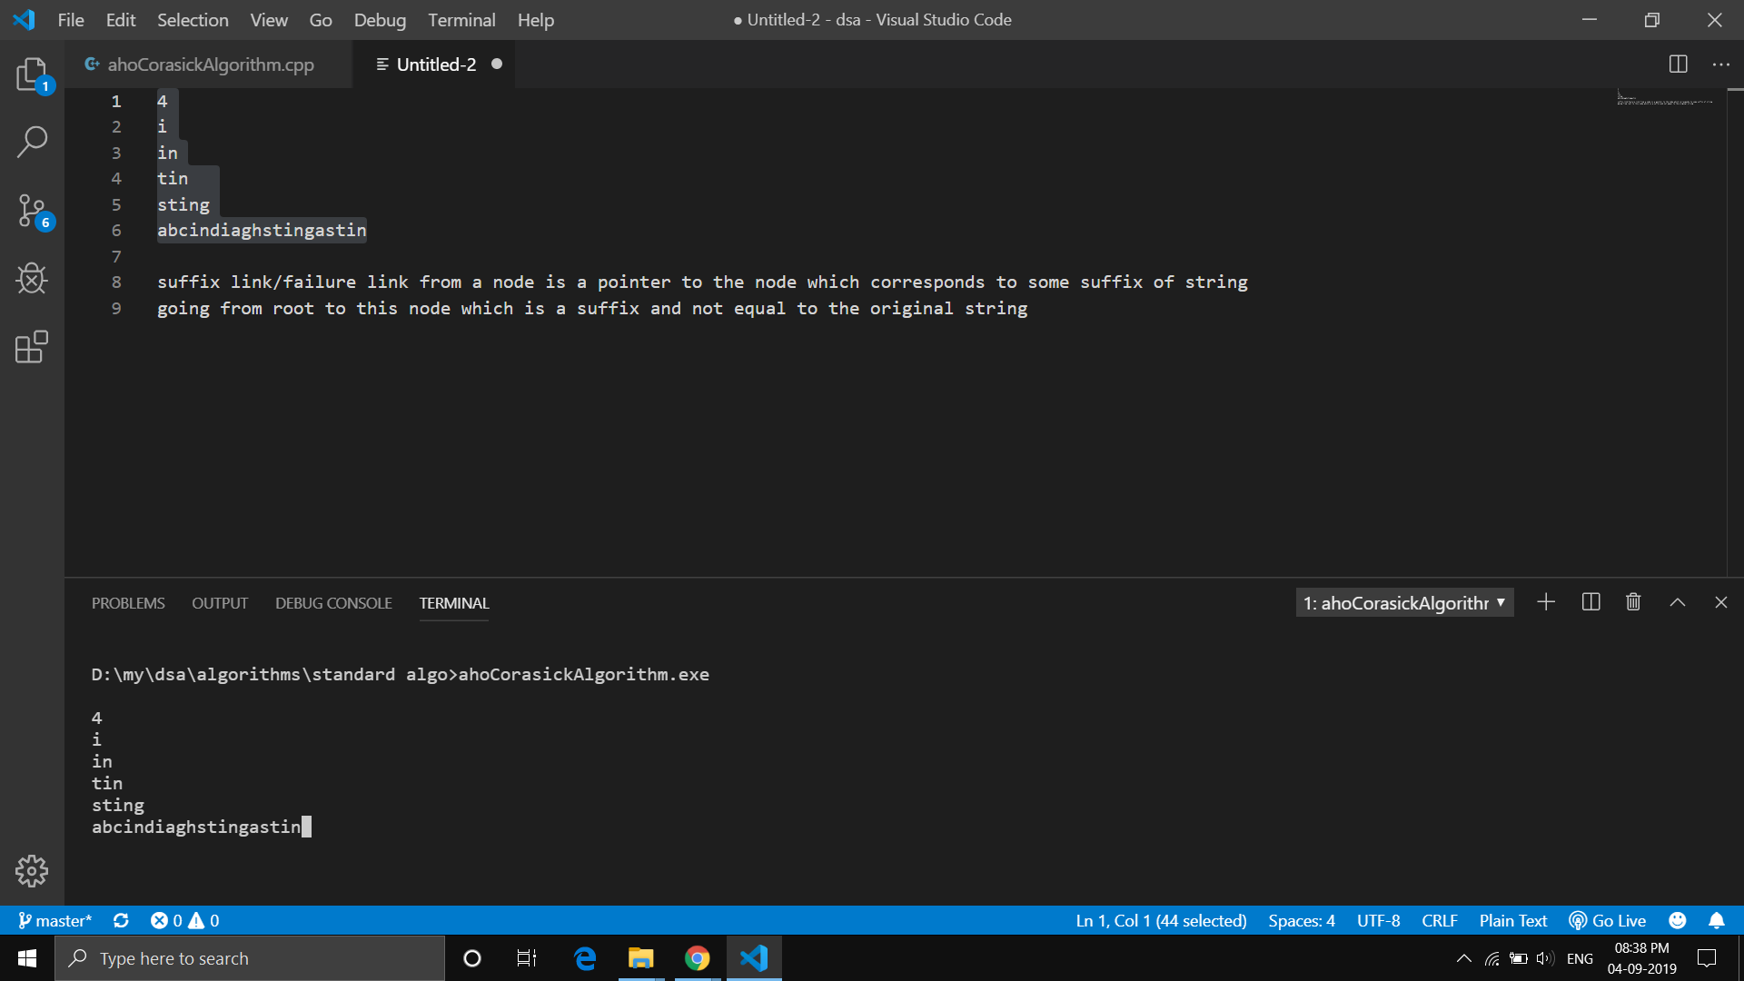Switch to the PROBLEMS tab
The width and height of the screenshot is (1744, 981).
(127, 602)
